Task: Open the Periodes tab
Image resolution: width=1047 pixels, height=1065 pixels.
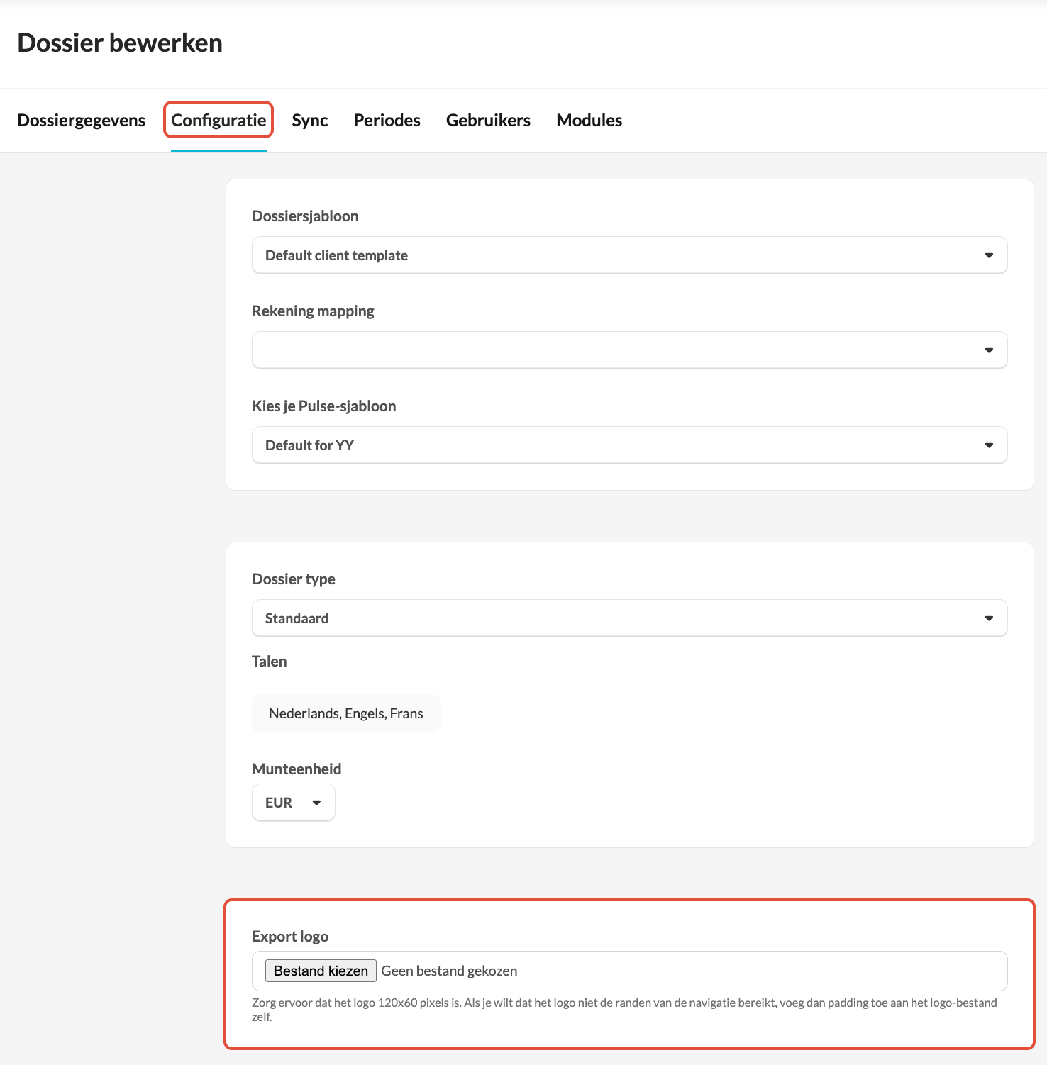Action: click(x=387, y=121)
